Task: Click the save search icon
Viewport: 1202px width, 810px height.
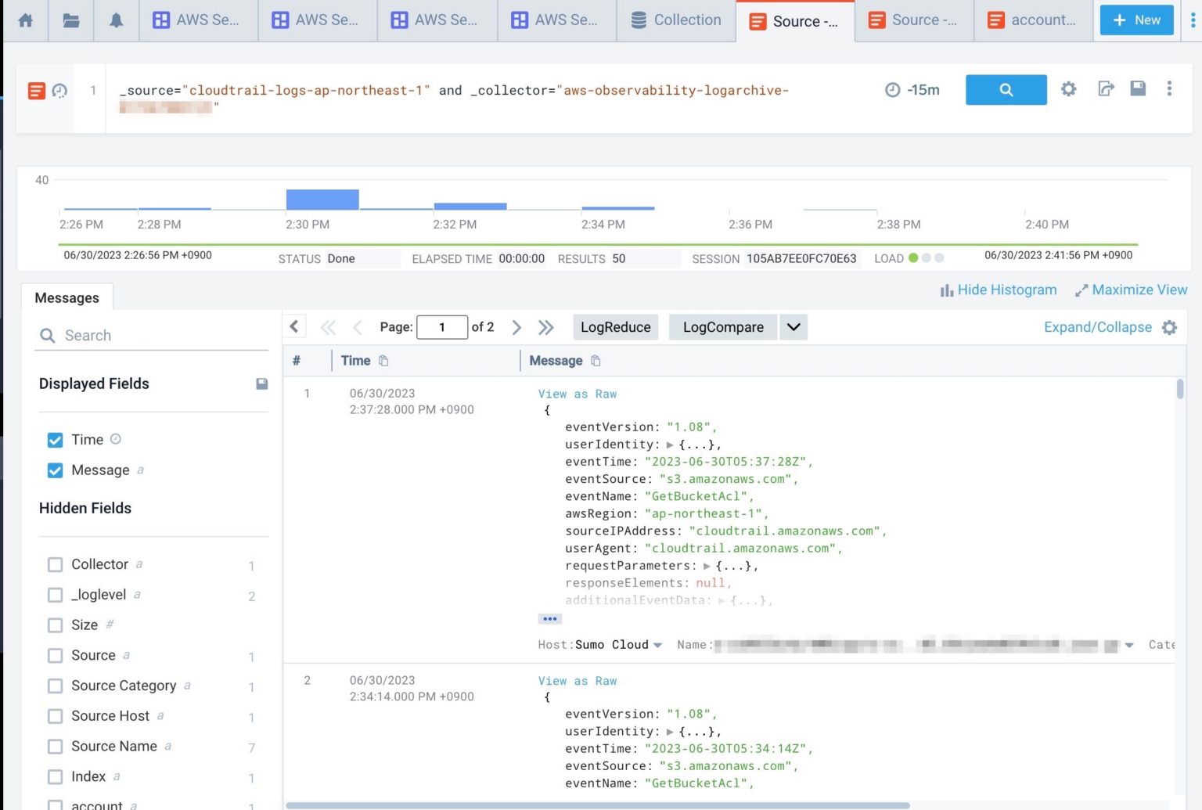Action: click(1139, 88)
